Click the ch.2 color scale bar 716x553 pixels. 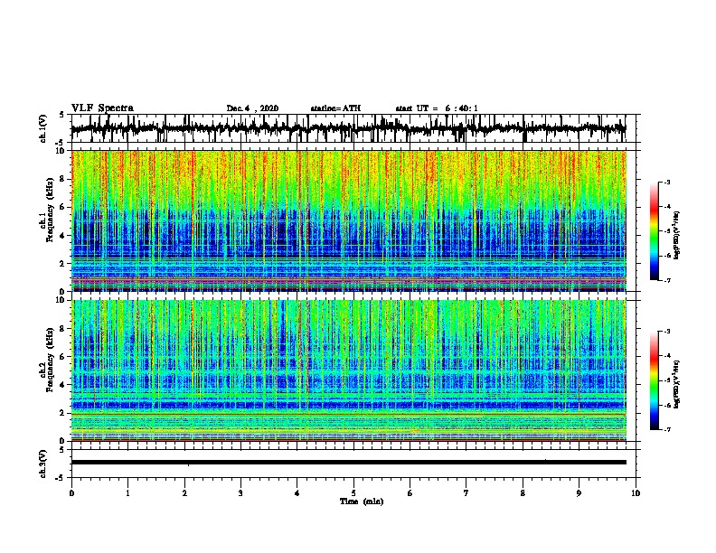point(654,380)
